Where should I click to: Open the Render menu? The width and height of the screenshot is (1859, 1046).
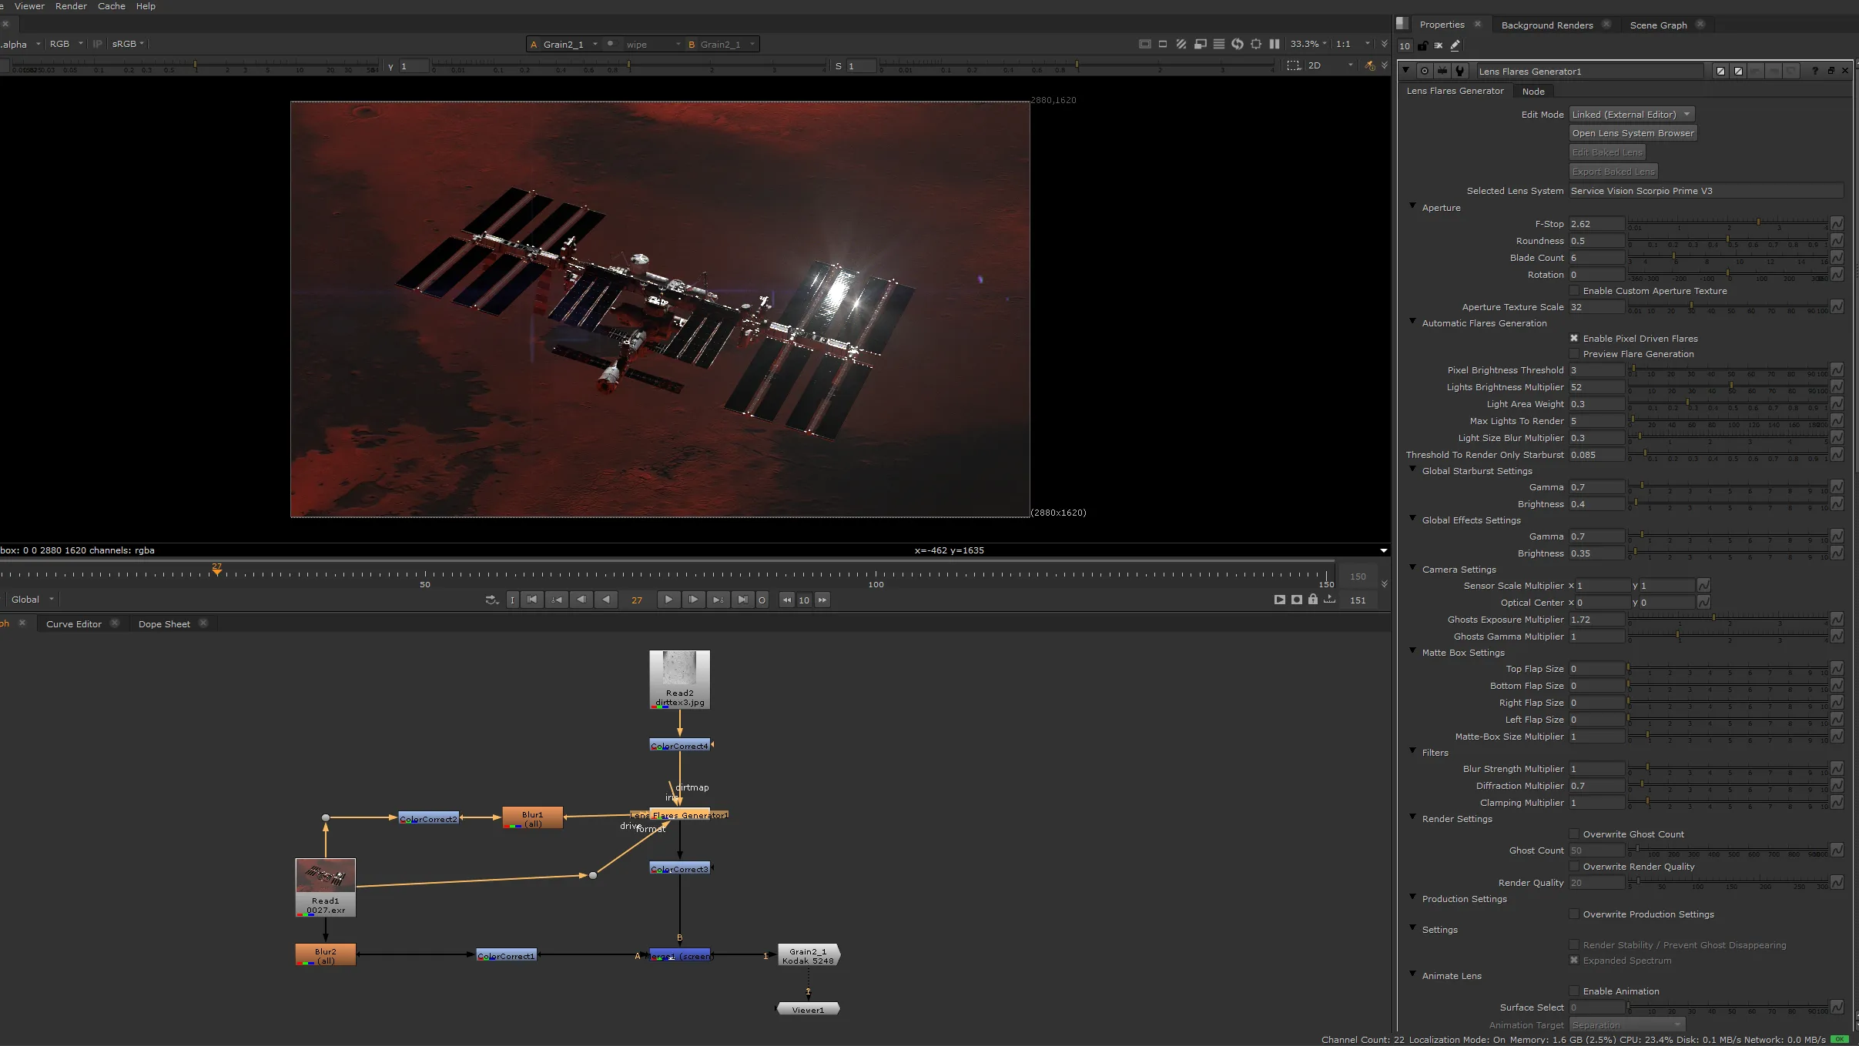pos(71,6)
